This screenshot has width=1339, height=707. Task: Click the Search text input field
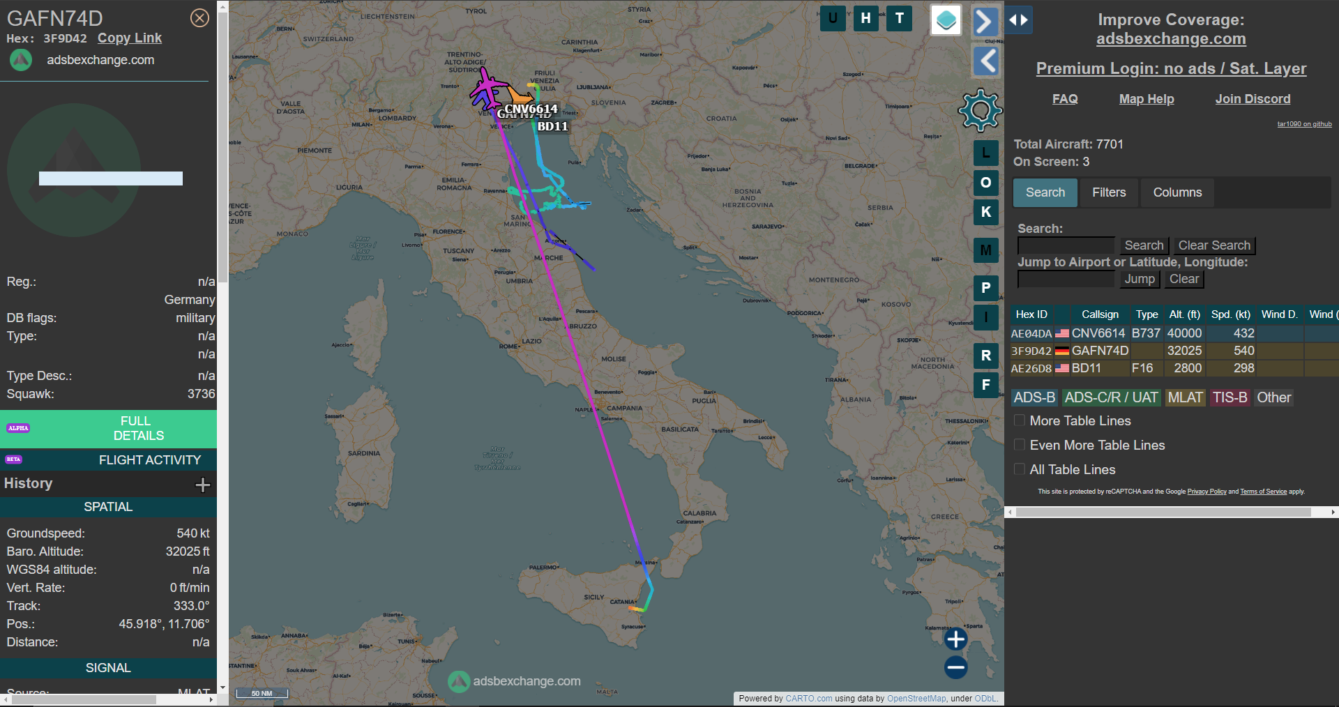(1066, 245)
